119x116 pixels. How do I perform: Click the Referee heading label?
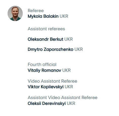(36, 11)
